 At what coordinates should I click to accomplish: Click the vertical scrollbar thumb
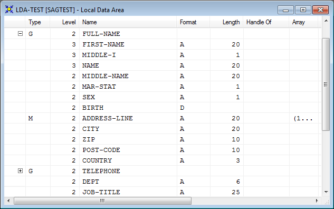coord(326,84)
